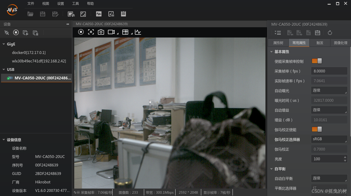The height and width of the screenshot is (196, 351).
Task: Collapse the 白平衡 section
Action: click(271, 169)
